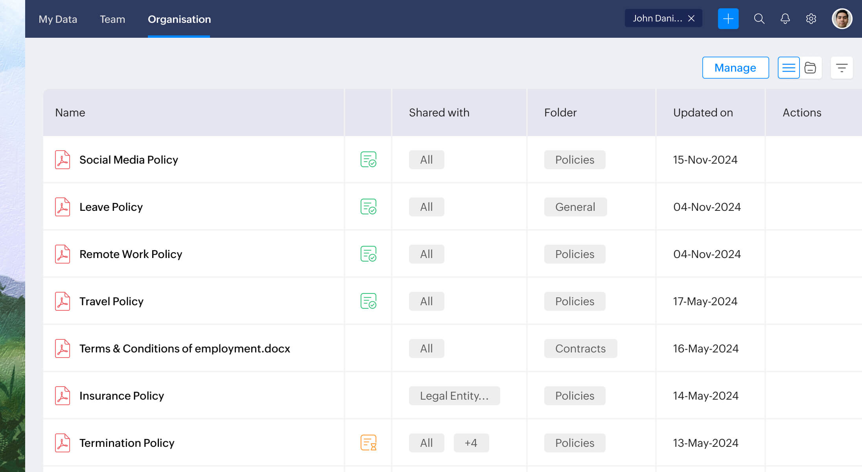The width and height of the screenshot is (862, 472).
Task: Switch to the Team tab
Action: 112,19
